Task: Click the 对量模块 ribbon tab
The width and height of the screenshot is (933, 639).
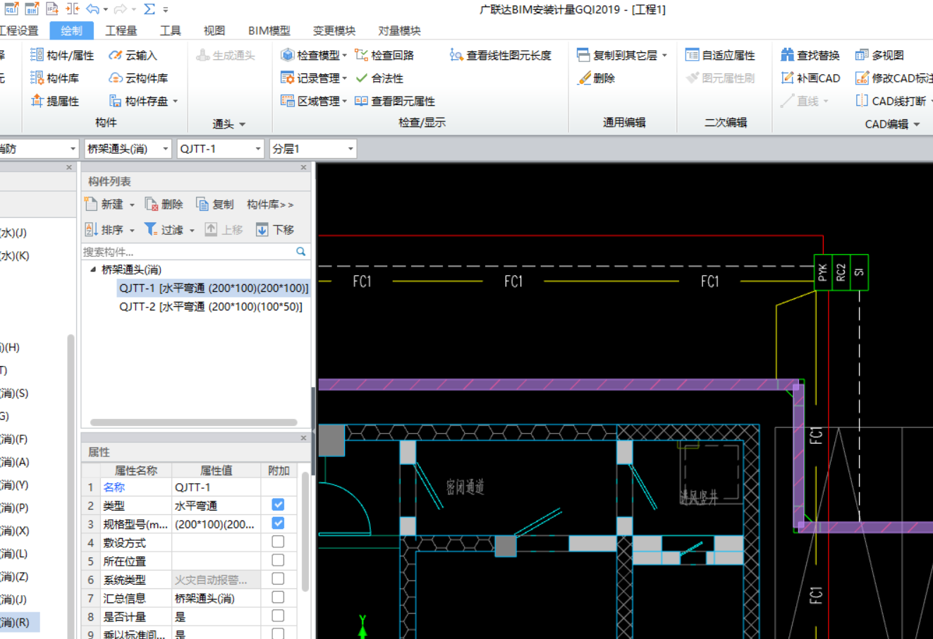Action: [399, 30]
